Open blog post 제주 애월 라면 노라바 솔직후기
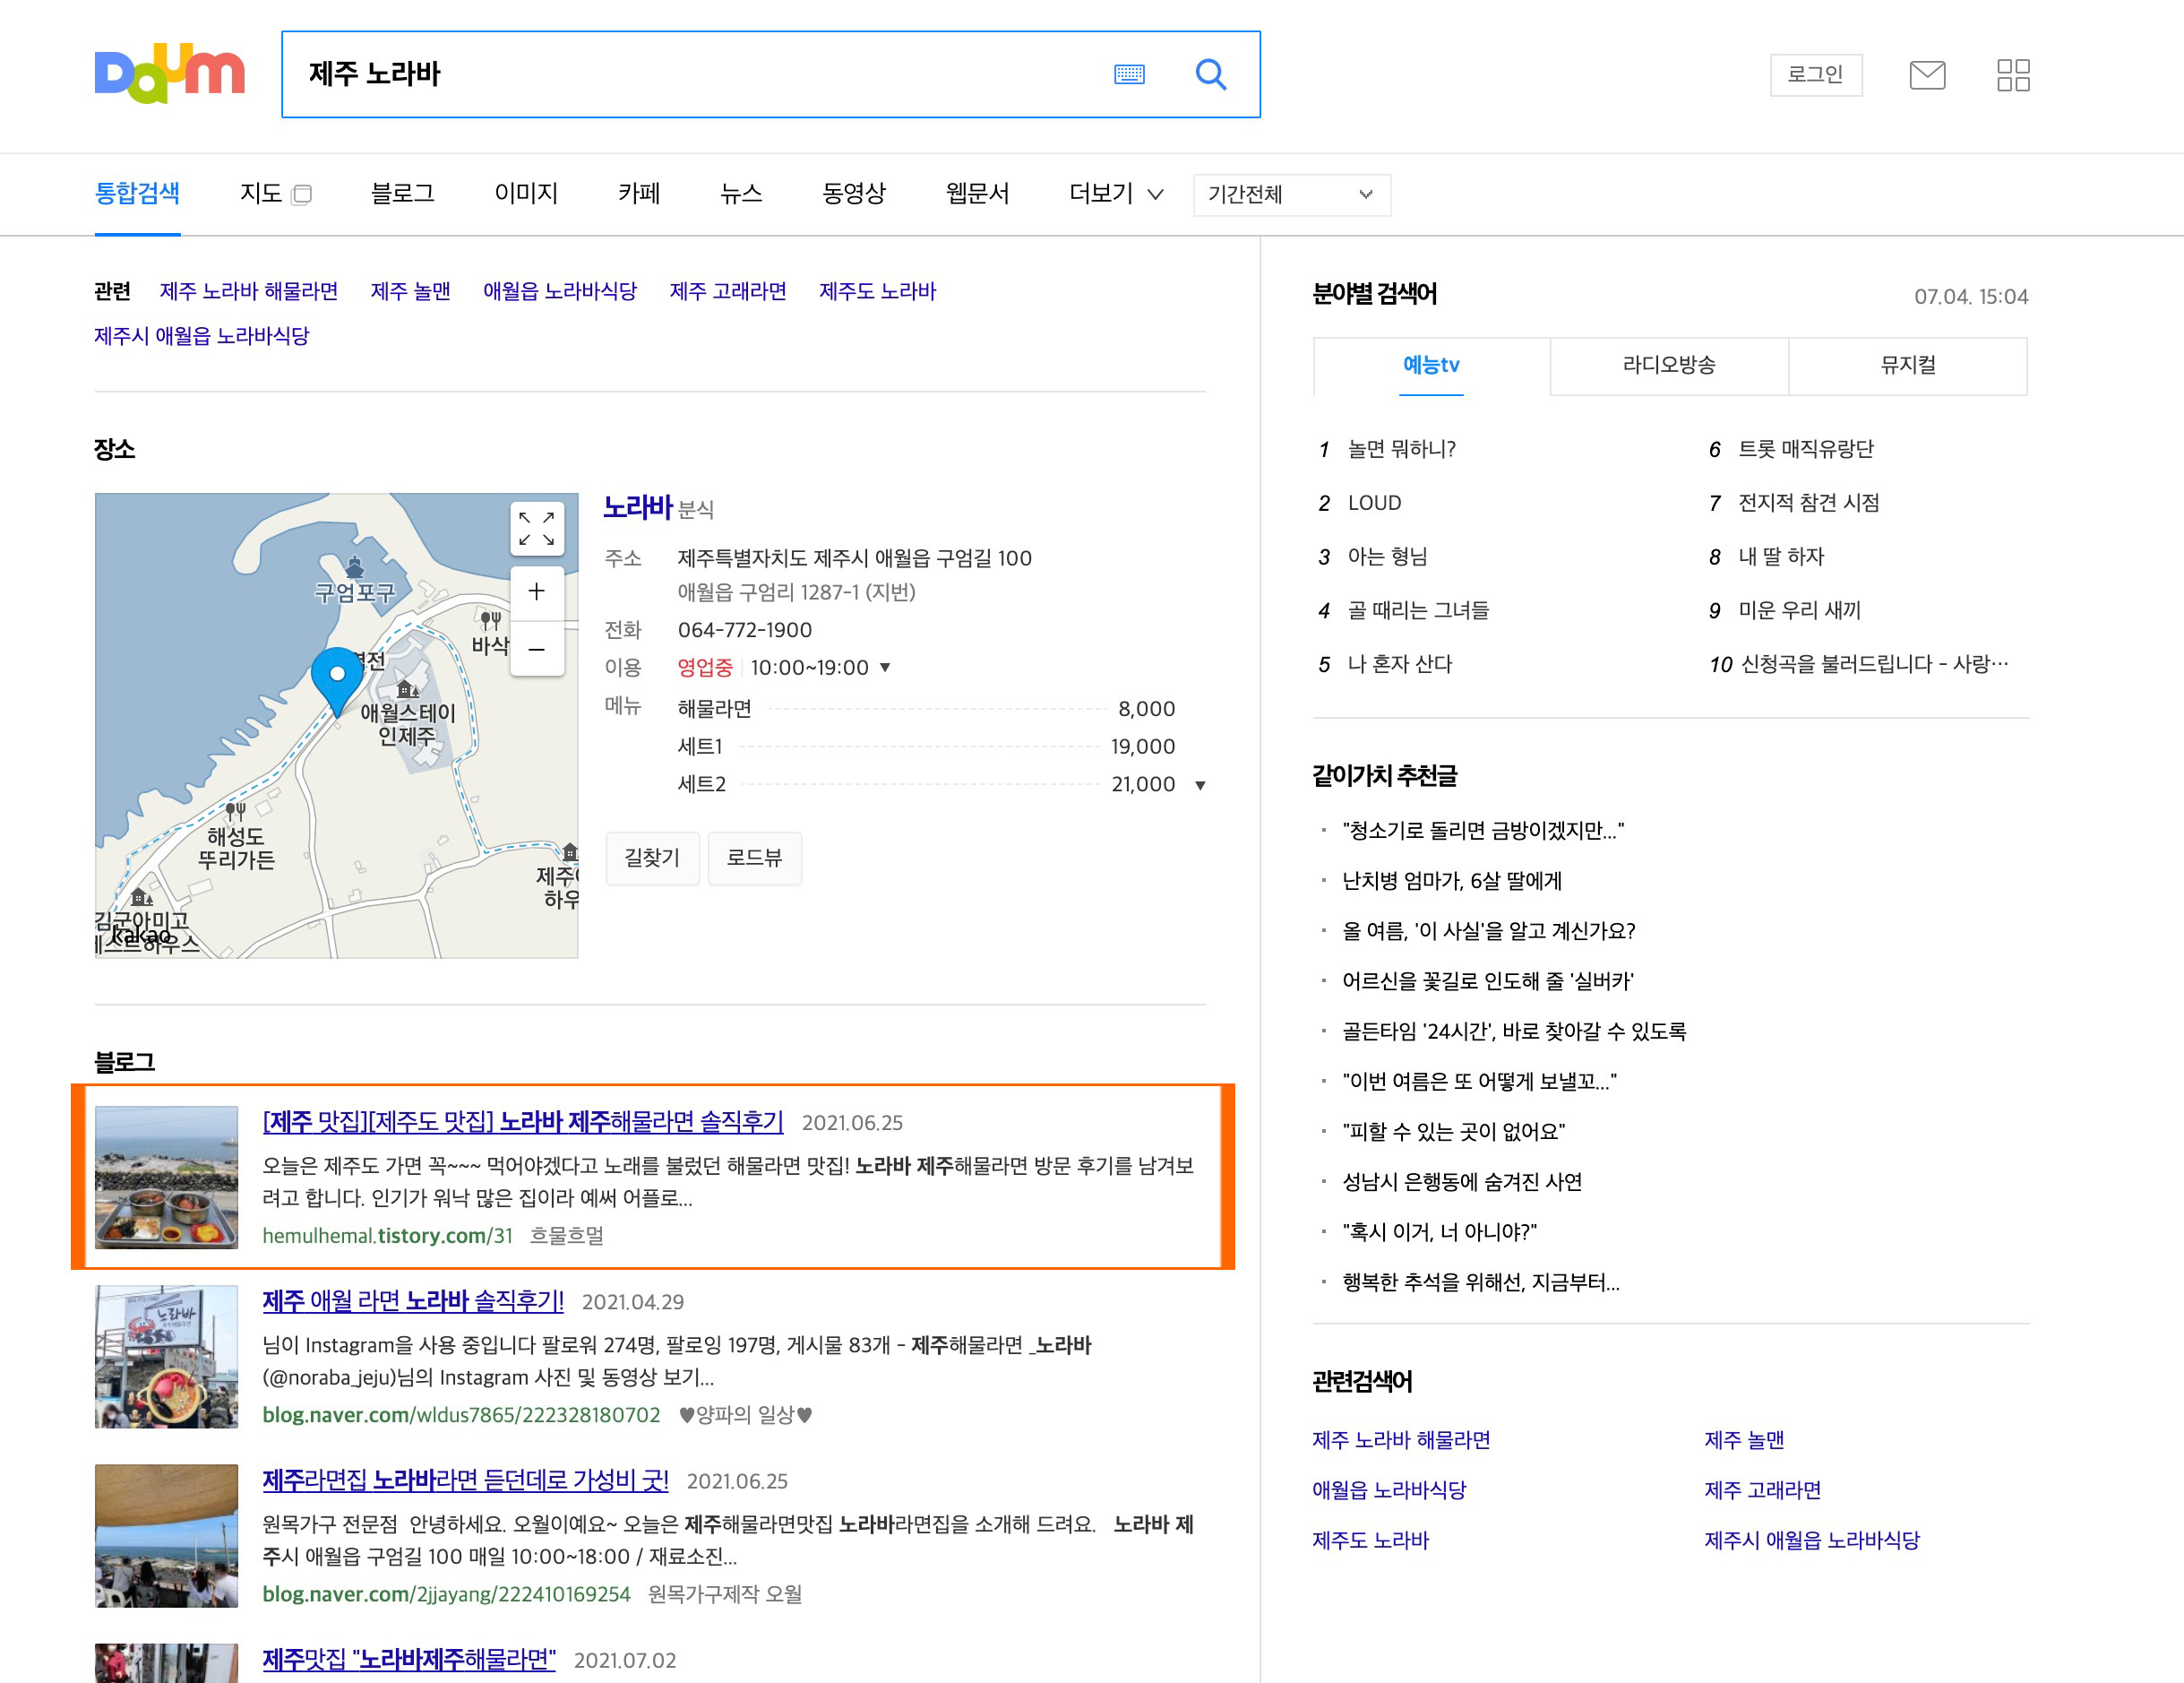Screen dimensions: 2184x1683 (413, 1300)
